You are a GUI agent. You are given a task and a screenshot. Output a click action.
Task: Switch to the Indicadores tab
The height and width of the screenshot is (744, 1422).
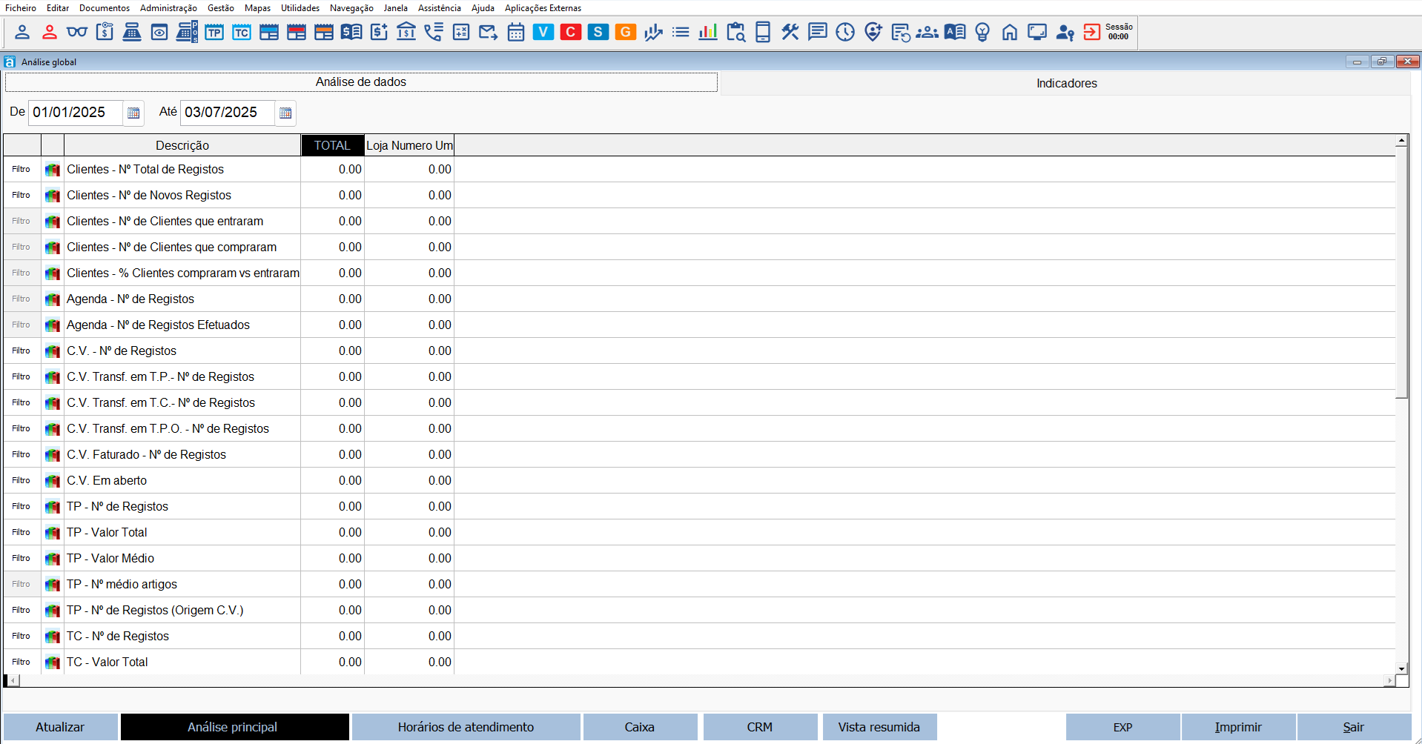pos(1066,83)
